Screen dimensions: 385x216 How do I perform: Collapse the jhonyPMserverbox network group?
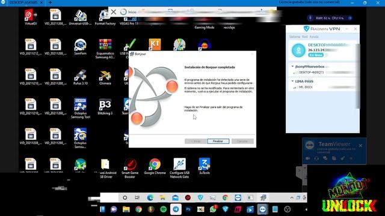tap(292, 67)
